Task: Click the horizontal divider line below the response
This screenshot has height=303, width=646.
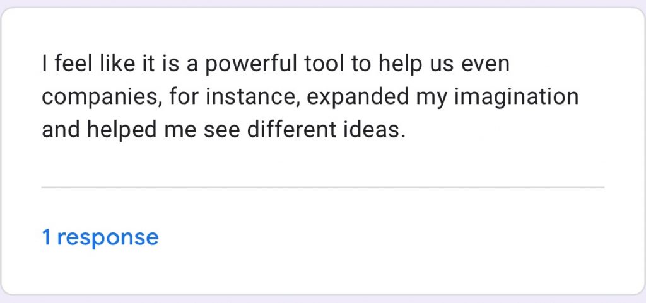Action: (x=322, y=188)
